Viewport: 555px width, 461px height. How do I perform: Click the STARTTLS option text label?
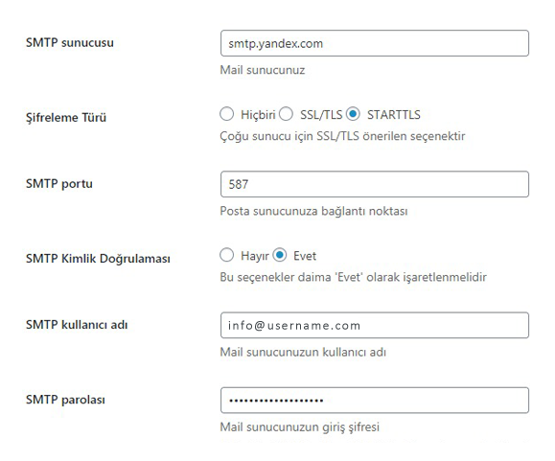394,115
